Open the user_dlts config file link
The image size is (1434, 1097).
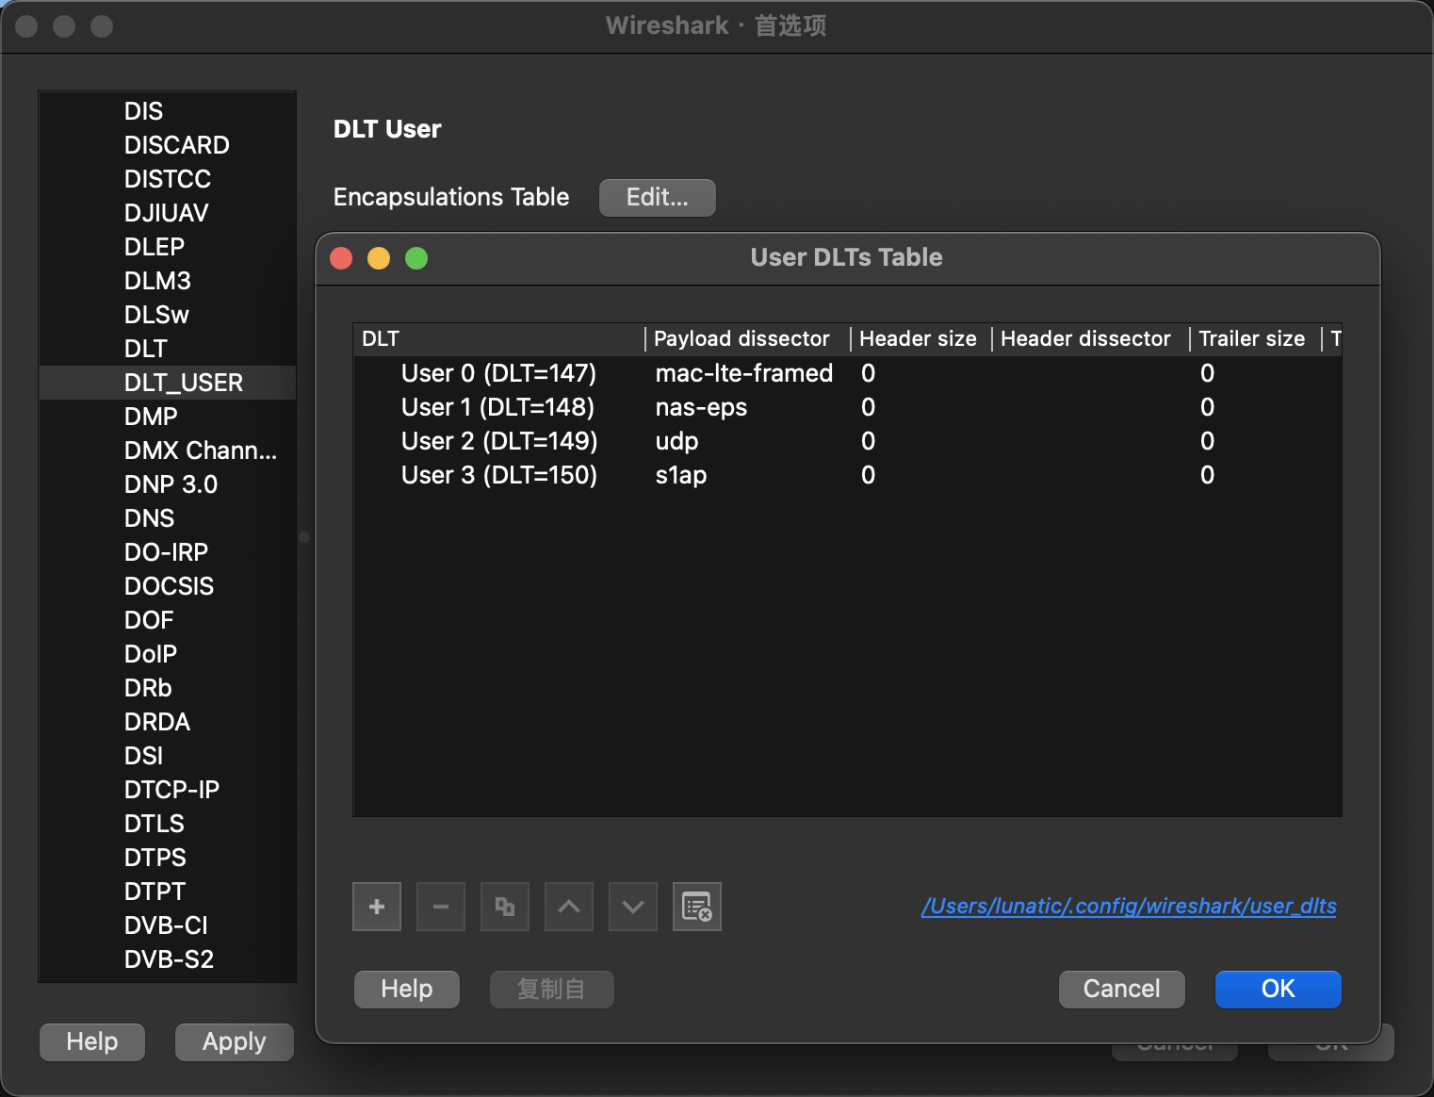click(x=1129, y=906)
